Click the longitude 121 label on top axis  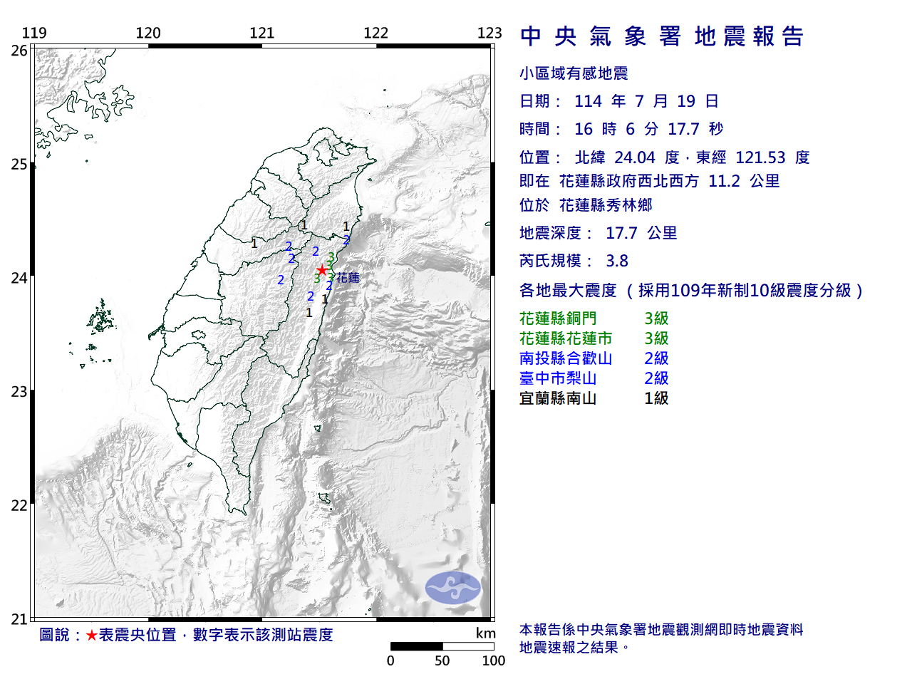click(262, 33)
